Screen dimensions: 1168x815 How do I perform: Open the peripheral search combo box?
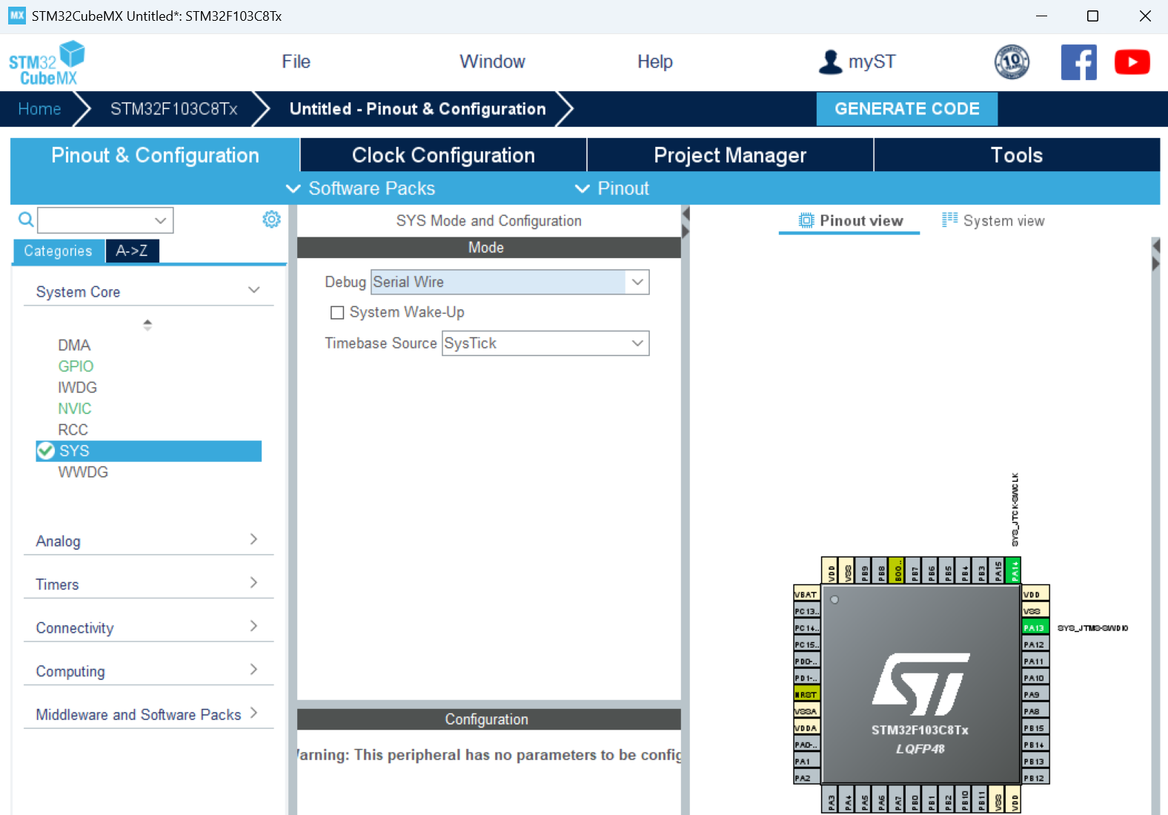pos(105,220)
